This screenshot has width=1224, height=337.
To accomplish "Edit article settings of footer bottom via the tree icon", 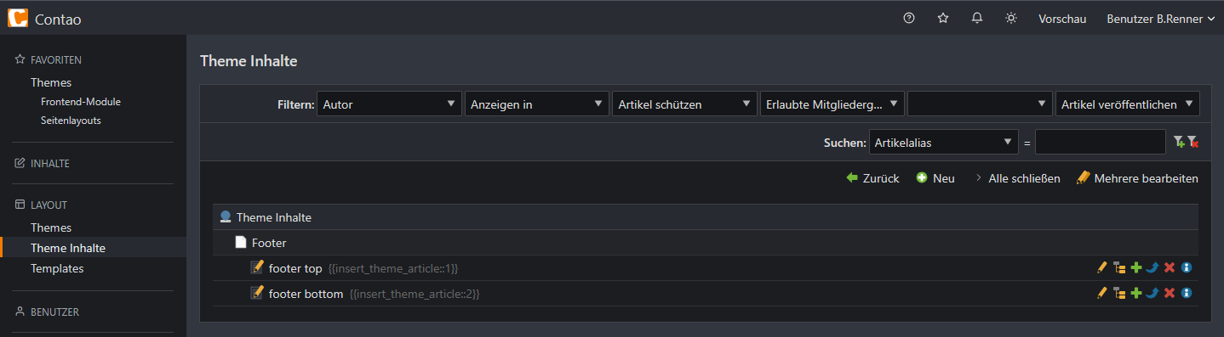I will point(1118,294).
